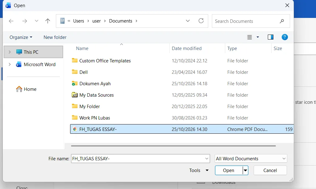Open the Organize menu
Image resolution: width=316 pixels, height=189 pixels.
coord(21,37)
